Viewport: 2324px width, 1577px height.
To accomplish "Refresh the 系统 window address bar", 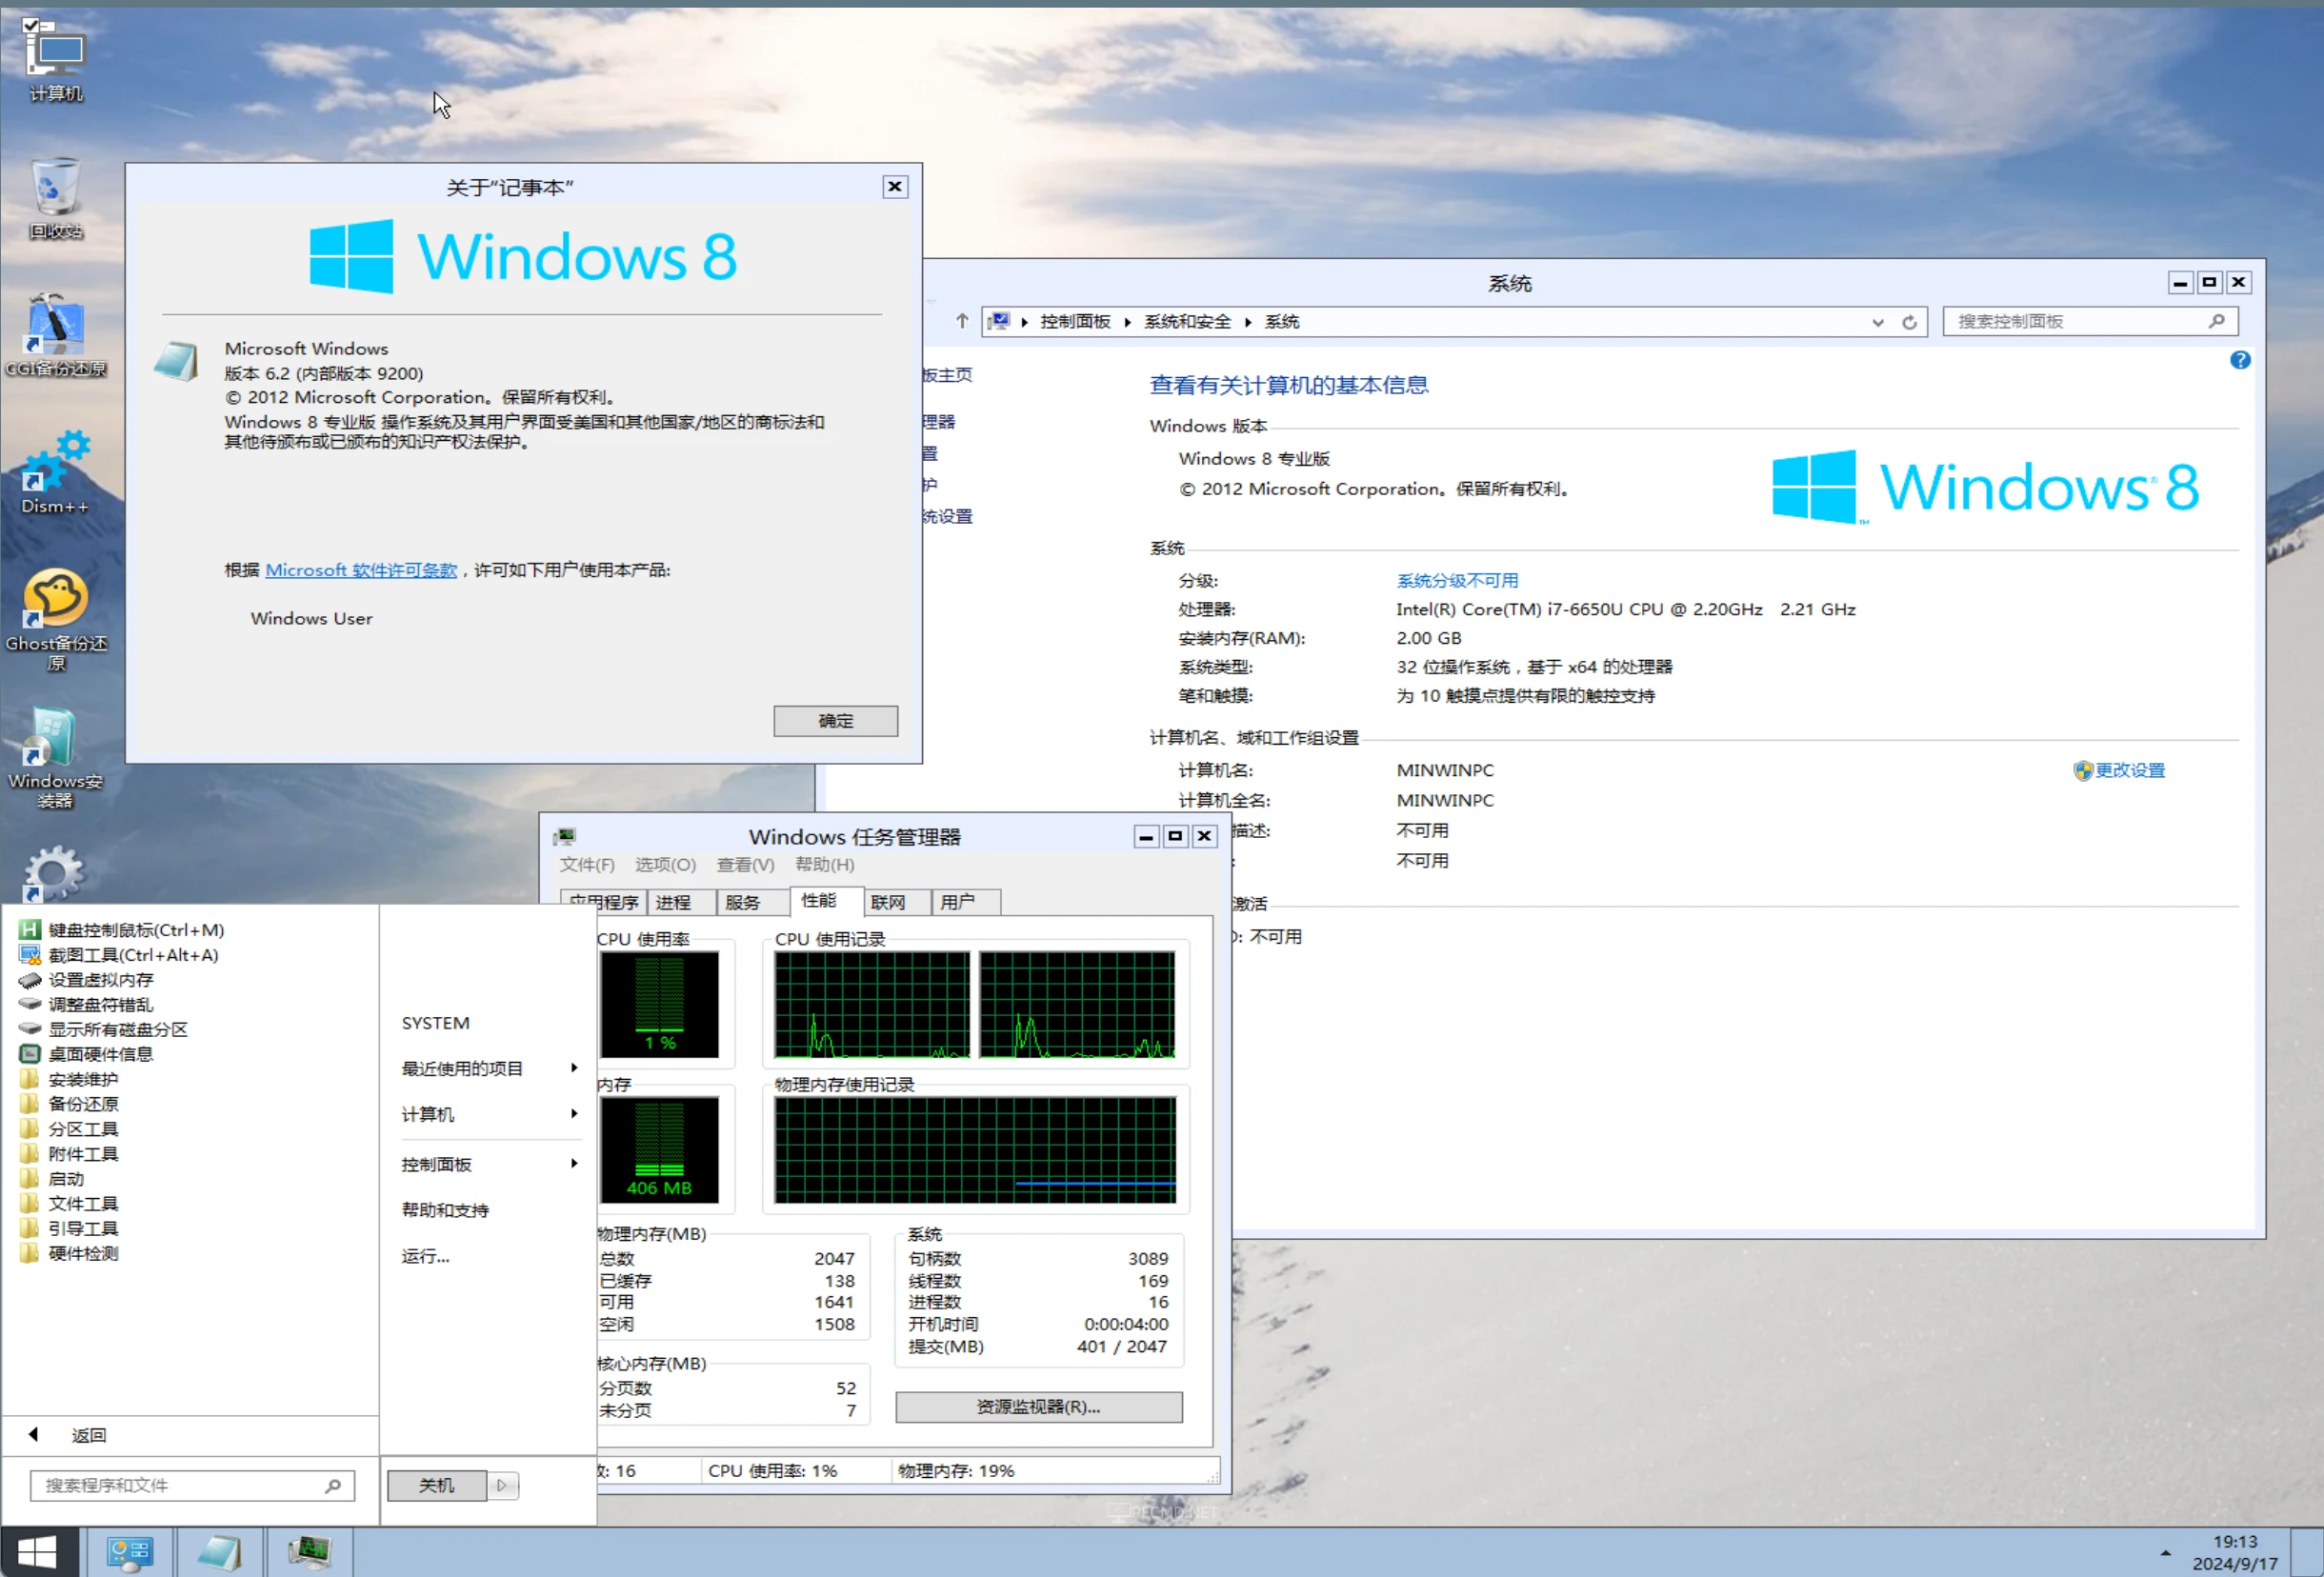I will pyautogui.click(x=1909, y=322).
